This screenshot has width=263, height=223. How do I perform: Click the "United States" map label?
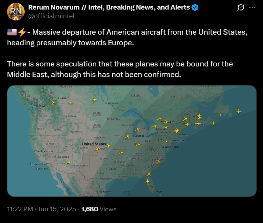pyautogui.click(x=94, y=144)
